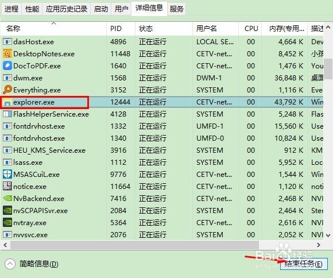
Task: Click the explorer.exe folder icon
Action: tap(7, 102)
